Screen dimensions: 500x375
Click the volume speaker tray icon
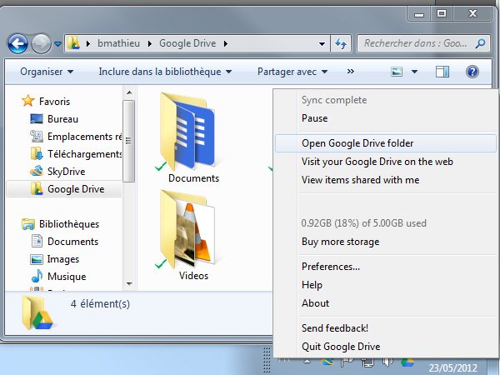pyautogui.click(x=387, y=362)
